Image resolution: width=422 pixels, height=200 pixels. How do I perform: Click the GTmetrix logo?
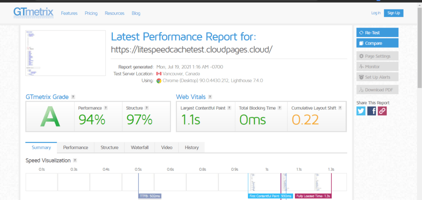tap(33, 13)
